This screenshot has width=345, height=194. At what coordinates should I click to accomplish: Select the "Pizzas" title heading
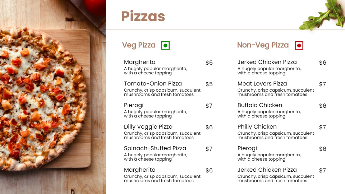point(143,16)
